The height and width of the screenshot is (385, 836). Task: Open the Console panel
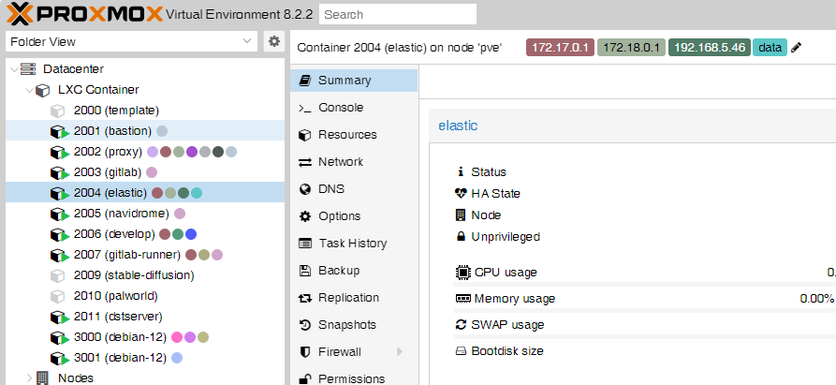[340, 108]
